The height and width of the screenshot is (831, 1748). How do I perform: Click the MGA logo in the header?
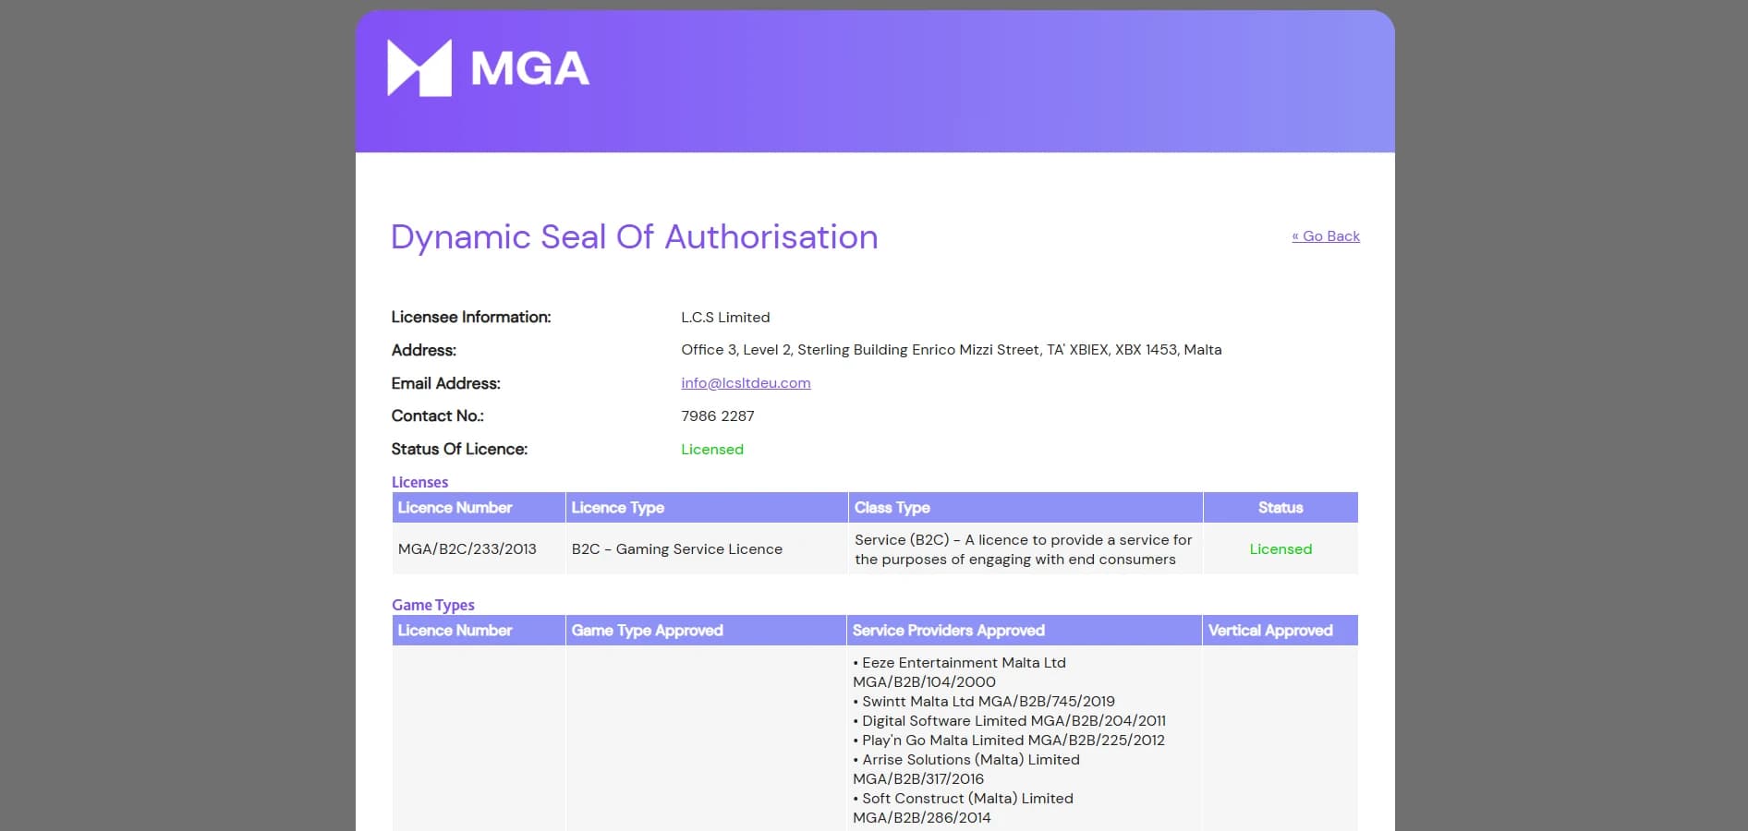click(x=488, y=66)
